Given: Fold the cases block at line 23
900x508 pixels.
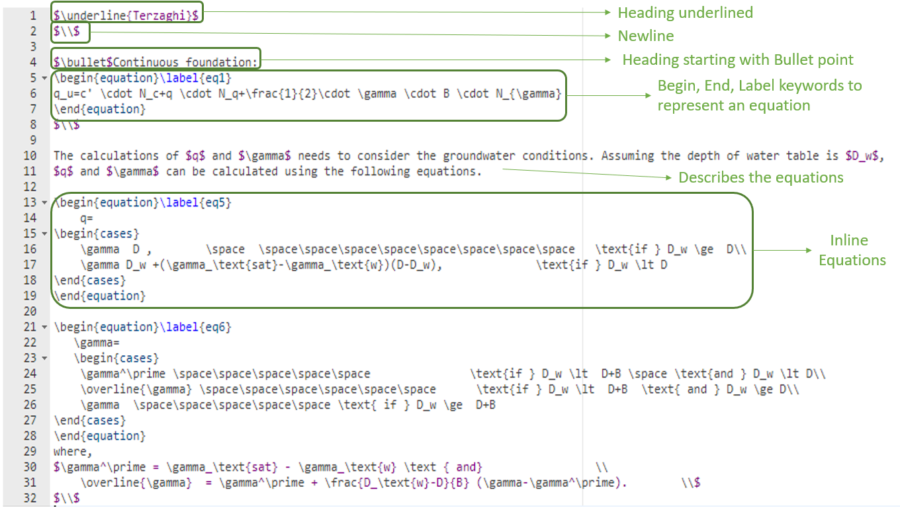Looking at the screenshot, I should (44, 358).
